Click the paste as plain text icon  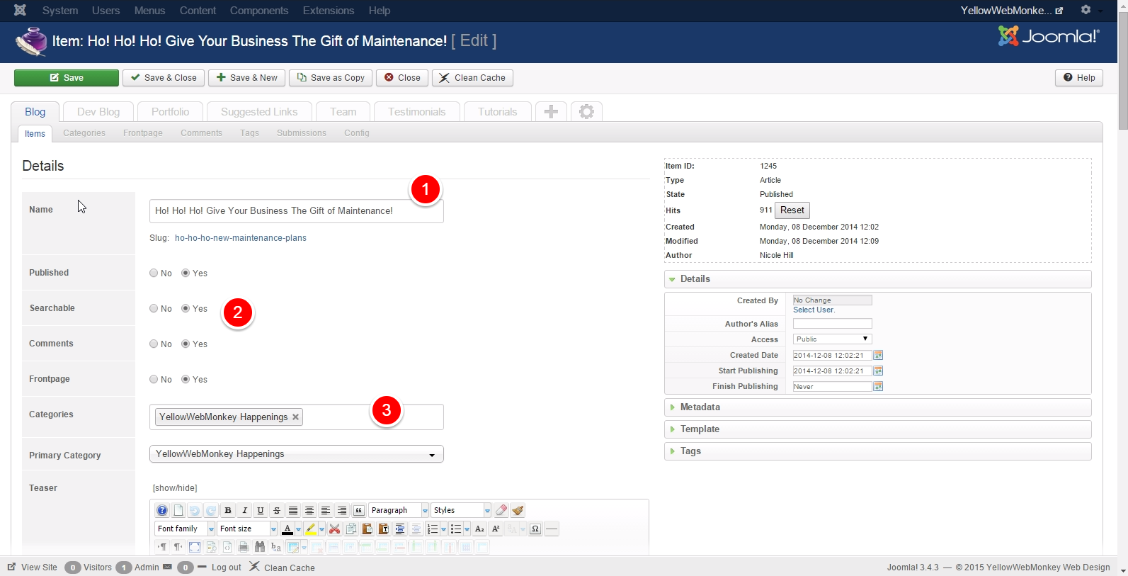click(384, 529)
